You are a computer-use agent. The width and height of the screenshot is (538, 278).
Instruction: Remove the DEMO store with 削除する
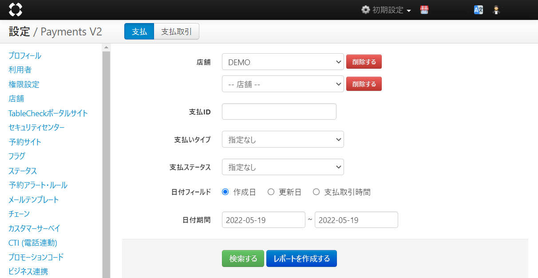coord(364,62)
